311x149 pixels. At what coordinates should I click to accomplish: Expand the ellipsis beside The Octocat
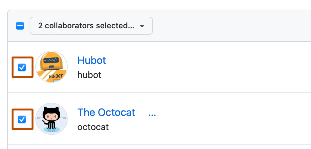(x=152, y=113)
